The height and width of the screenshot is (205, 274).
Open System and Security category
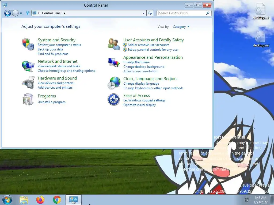pos(57,40)
